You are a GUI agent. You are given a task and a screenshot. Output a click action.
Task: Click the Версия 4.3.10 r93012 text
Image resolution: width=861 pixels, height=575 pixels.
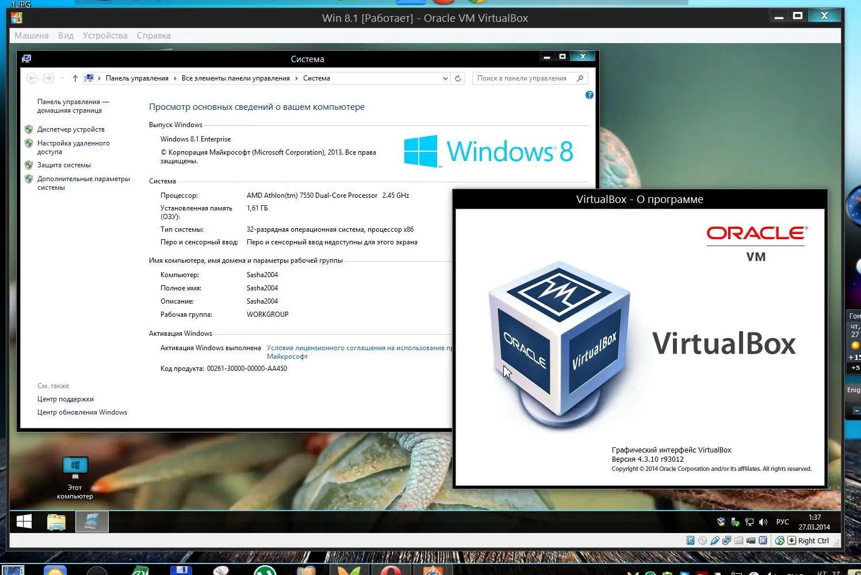(x=648, y=459)
